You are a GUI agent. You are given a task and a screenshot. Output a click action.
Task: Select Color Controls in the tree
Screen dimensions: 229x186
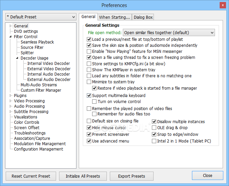(x=27, y=122)
